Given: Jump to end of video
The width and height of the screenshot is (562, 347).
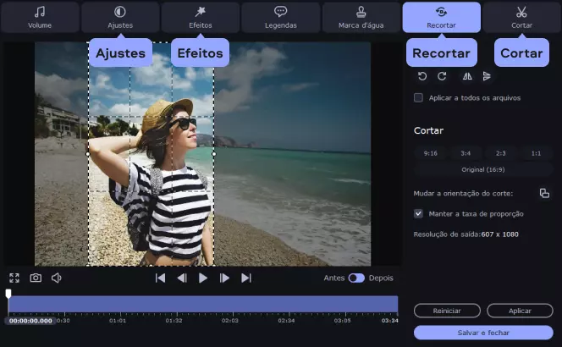Looking at the screenshot, I should [246, 278].
